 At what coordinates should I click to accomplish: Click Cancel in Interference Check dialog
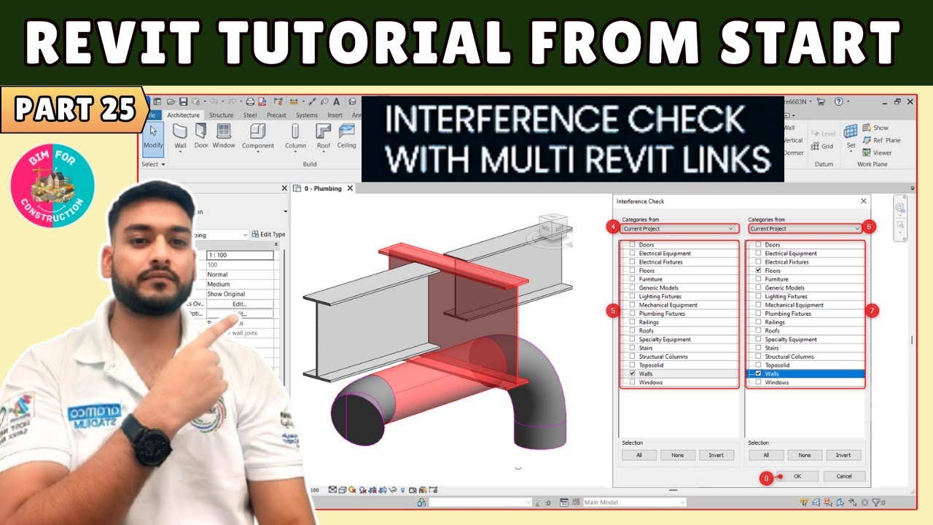pos(844,476)
